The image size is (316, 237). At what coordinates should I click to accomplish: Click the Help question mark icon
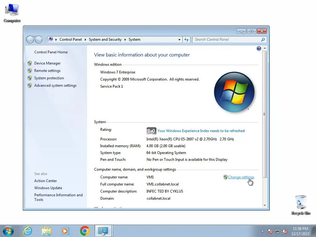click(259, 48)
